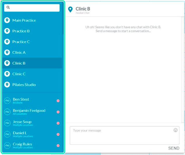Open Pilates Studio chat
This screenshot has height=155, width=185.
(x=32, y=85)
